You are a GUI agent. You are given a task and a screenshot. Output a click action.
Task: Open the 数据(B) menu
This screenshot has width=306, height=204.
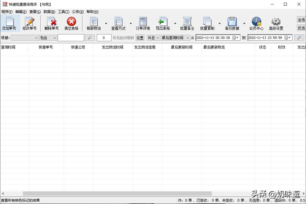click(x=49, y=12)
